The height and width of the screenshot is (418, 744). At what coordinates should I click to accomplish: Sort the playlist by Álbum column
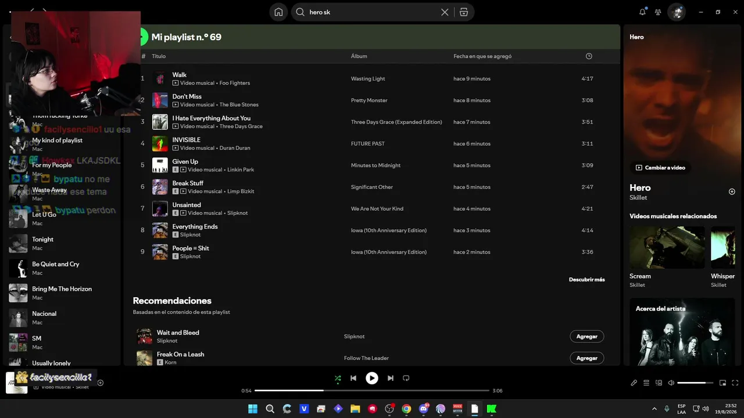pyautogui.click(x=359, y=56)
